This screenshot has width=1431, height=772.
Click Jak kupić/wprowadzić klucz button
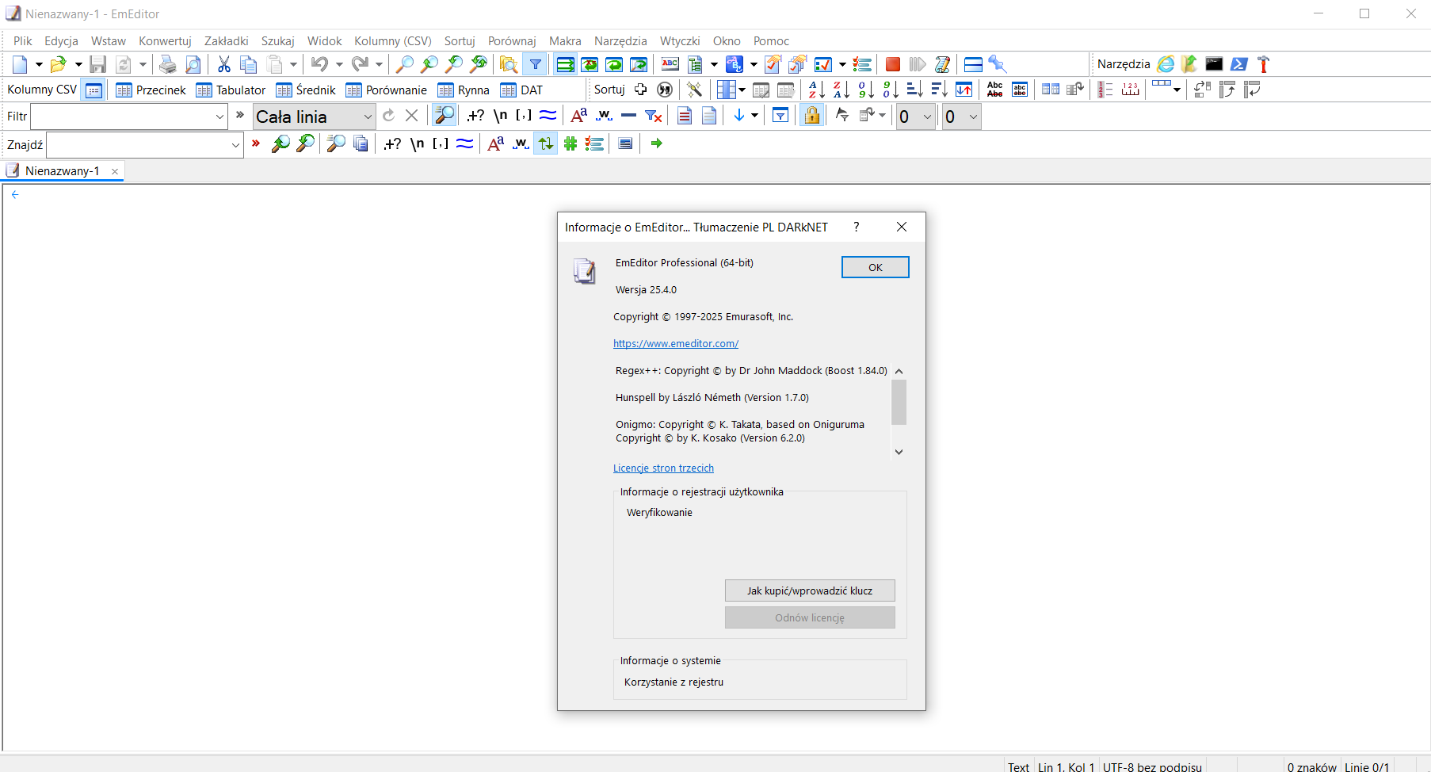pyautogui.click(x=810, y=590)
